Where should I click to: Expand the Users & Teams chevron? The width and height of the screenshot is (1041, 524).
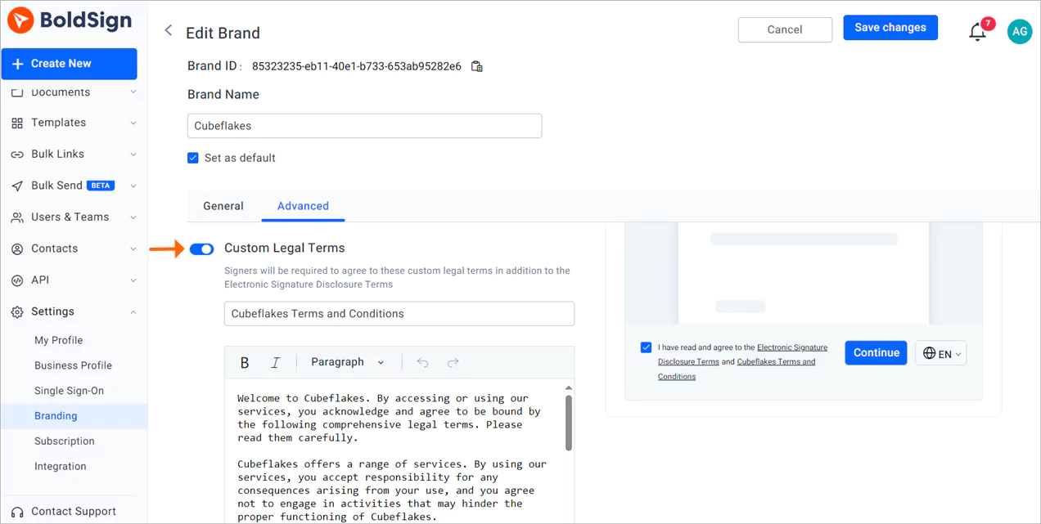pos(133,217)
